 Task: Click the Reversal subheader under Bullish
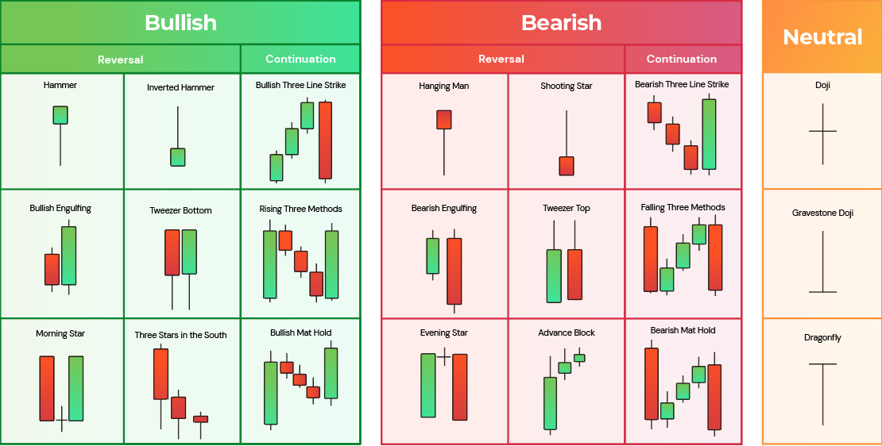click(120, 60)
